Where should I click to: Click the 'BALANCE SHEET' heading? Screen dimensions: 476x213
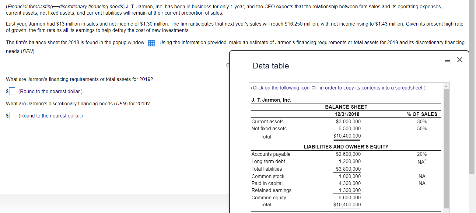[346, 107]
